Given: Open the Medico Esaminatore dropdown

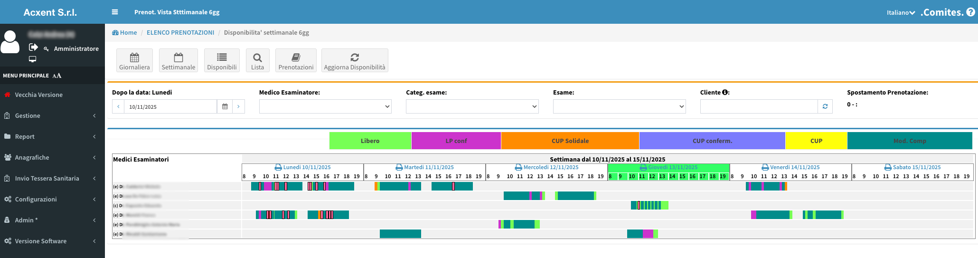Looking at the screenshot, I should [325, 107].
